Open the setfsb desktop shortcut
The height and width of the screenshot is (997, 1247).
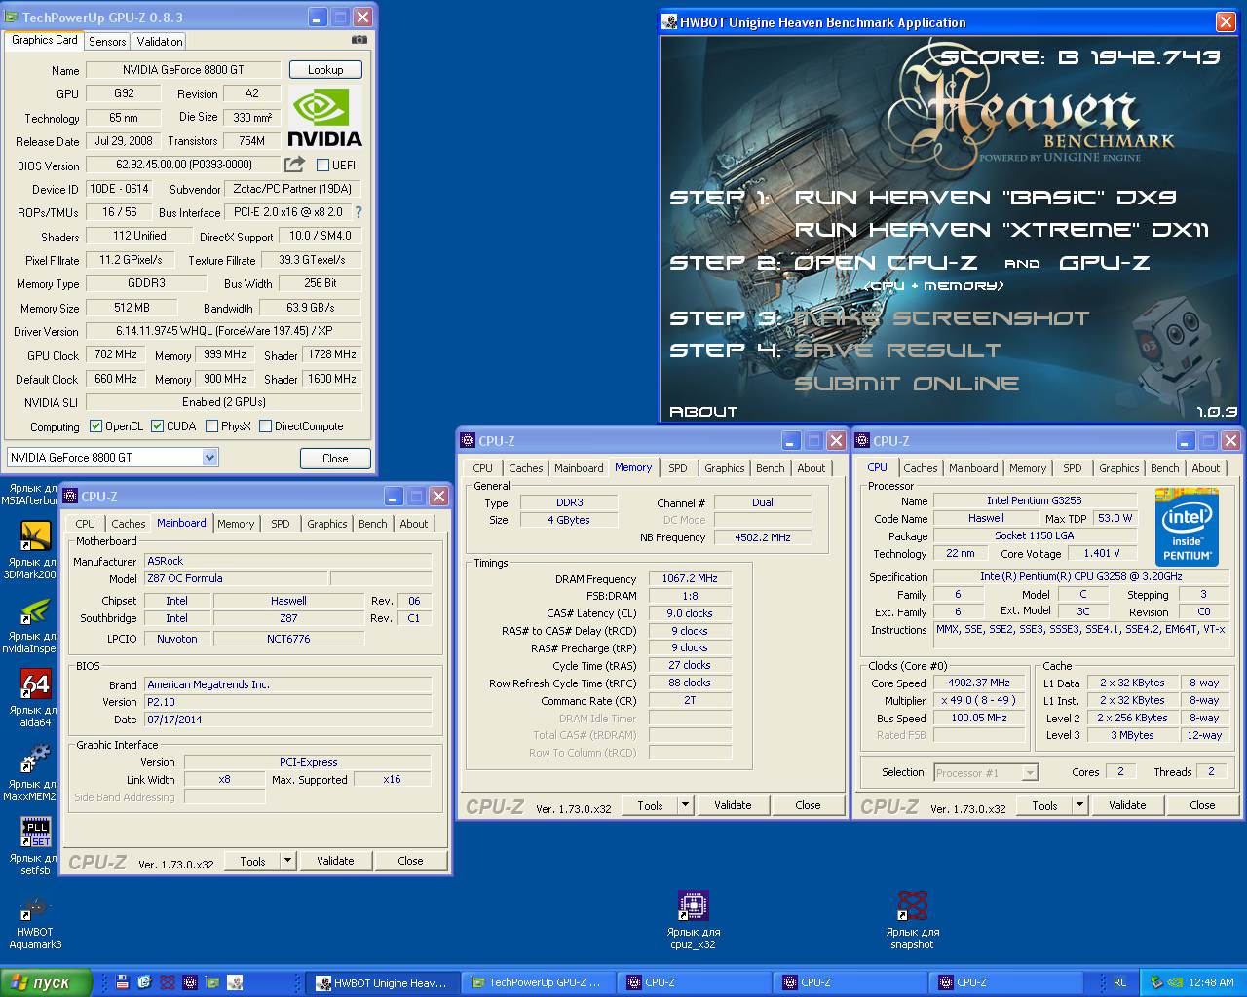click(x=35, y=846)
